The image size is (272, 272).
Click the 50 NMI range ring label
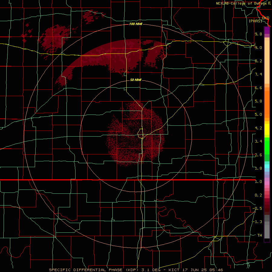pyautogui.click(x=136, y=80)
